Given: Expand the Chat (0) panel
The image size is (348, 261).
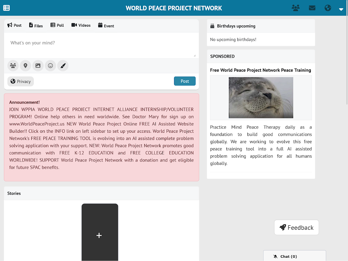Looking at the screenshot, I should 294,256.
